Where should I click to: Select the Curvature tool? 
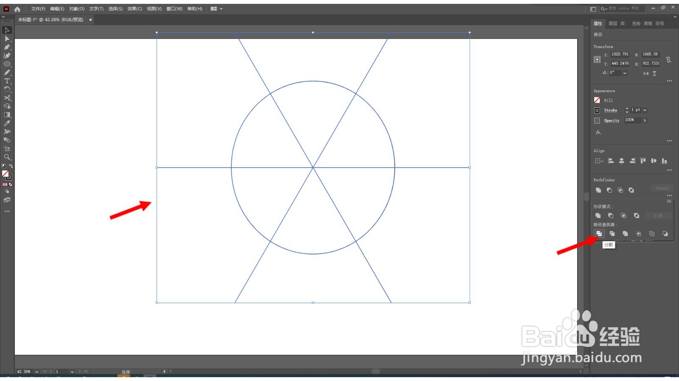pos(7,55)
